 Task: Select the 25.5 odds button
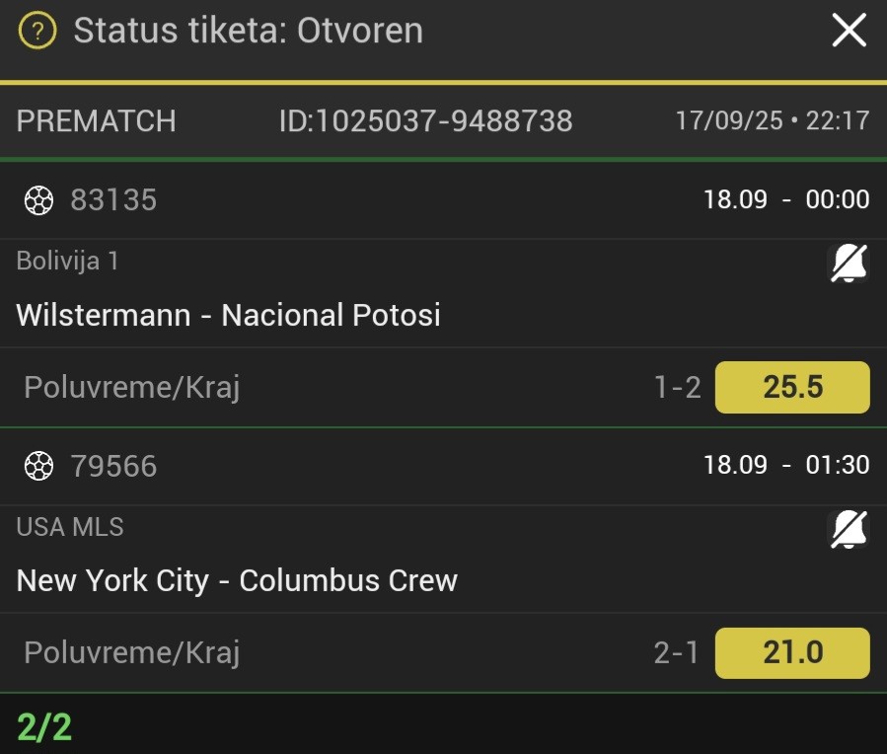(792, 388)
